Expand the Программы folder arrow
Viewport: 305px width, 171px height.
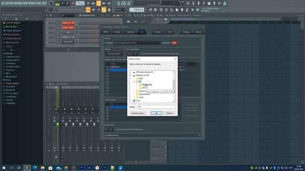click(x=134, y=94)
